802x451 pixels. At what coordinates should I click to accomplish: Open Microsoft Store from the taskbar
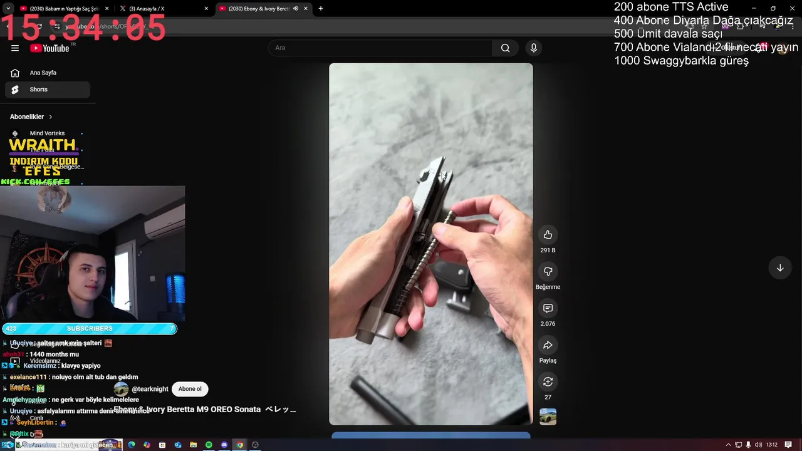162,445
